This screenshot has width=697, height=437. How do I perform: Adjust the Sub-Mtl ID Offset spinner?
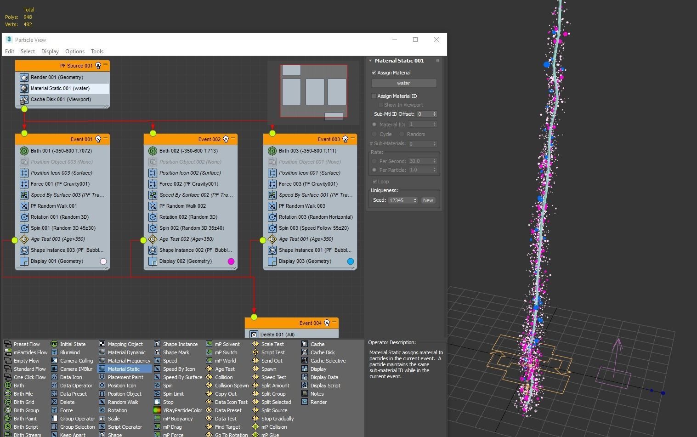435,114
